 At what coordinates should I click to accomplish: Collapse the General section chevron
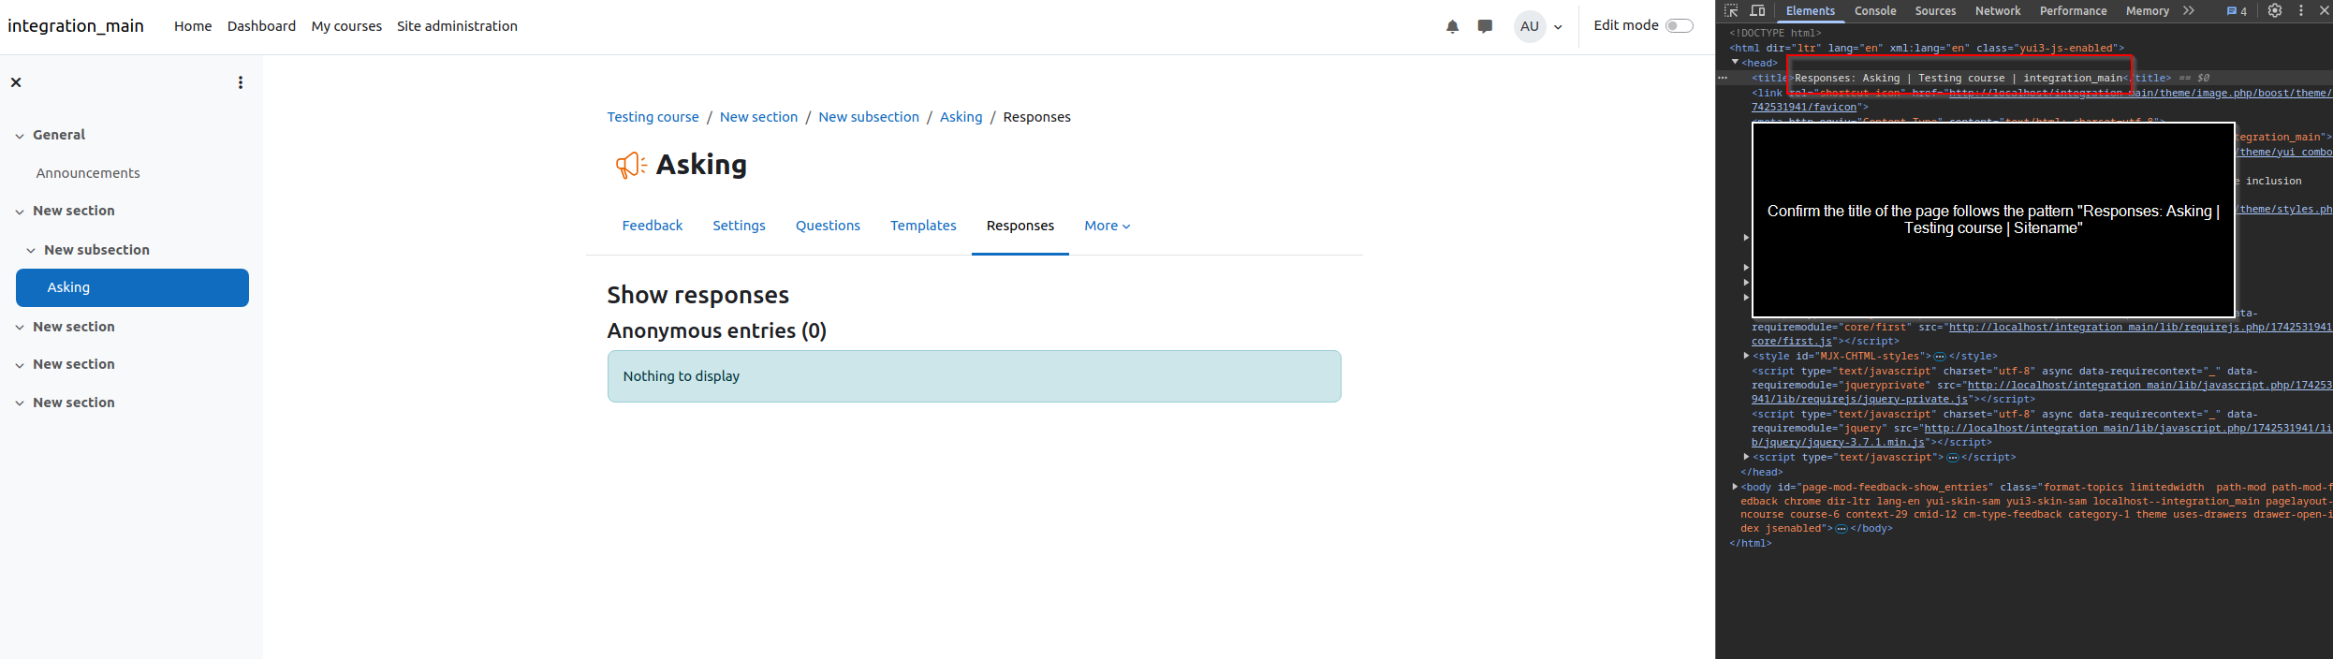20,136
